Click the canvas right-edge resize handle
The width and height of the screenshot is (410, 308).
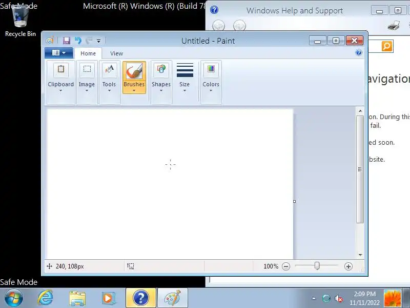click(294, 201)
